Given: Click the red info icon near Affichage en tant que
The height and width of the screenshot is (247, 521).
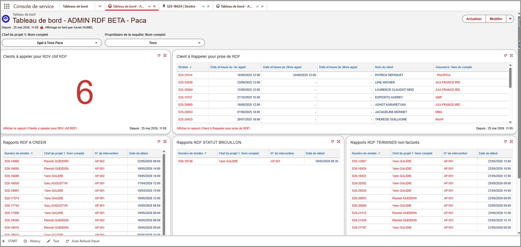Looking at the screenshot, I should 42,28.
